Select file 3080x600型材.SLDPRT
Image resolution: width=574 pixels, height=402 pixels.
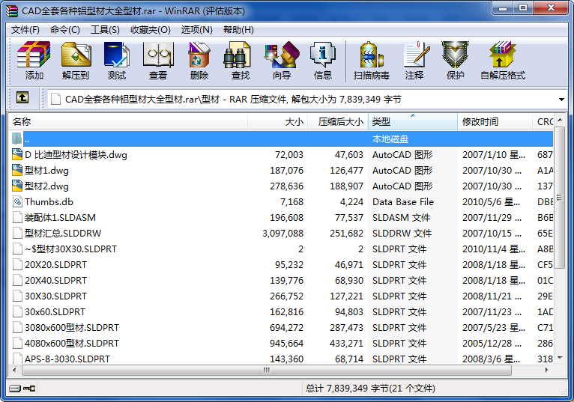click(72, 328)
